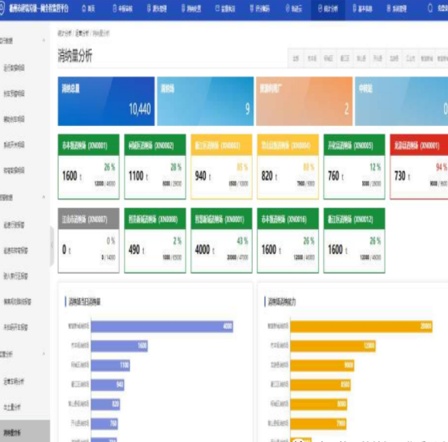
Task: Select the 全部 filter tab
Action: (296, 59)
